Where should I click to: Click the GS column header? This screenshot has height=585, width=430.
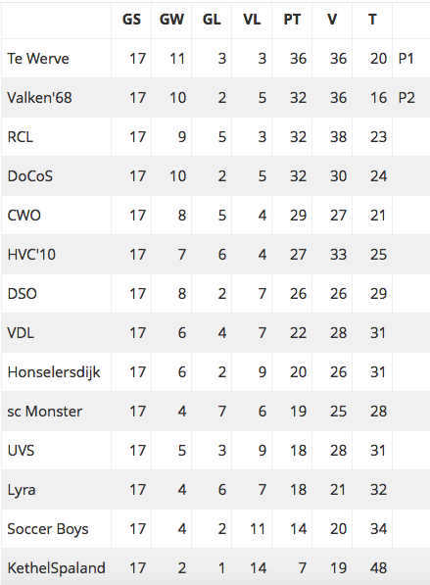pyautogui.click(x=131, y=20)
